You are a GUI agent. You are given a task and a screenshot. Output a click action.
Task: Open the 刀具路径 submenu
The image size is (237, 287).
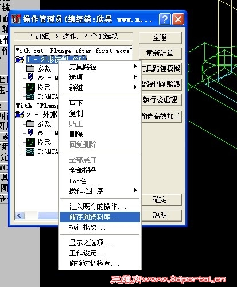[100, 67]
